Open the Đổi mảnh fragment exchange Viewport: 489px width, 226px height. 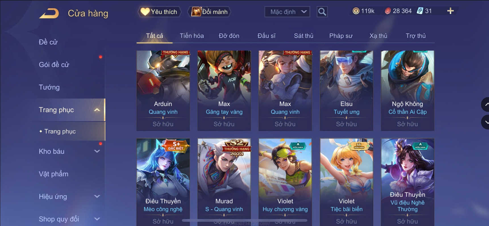(209, 12)
